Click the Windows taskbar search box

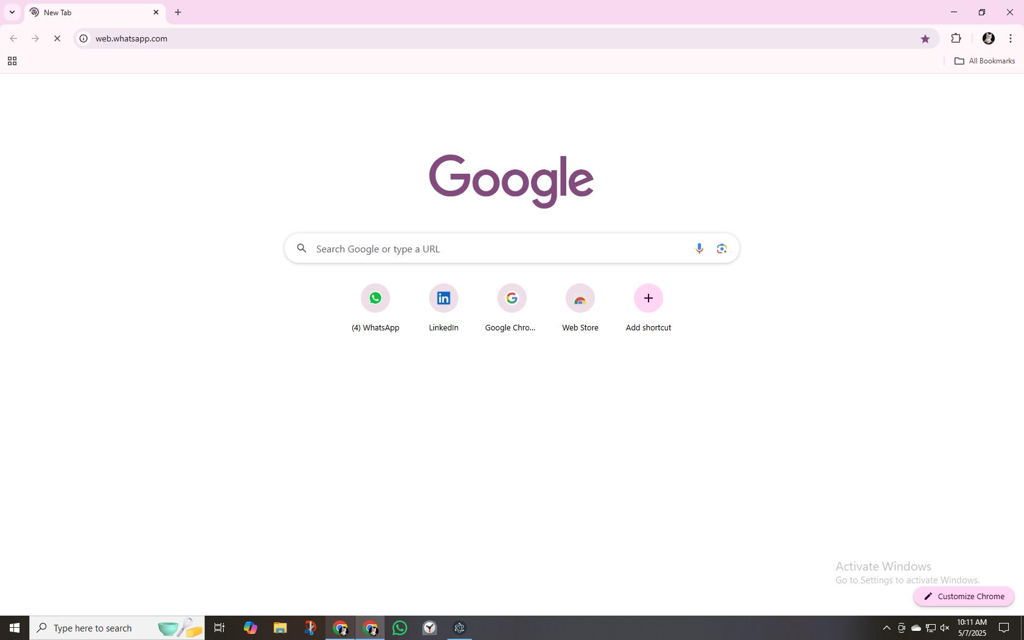tap(117, 628)
